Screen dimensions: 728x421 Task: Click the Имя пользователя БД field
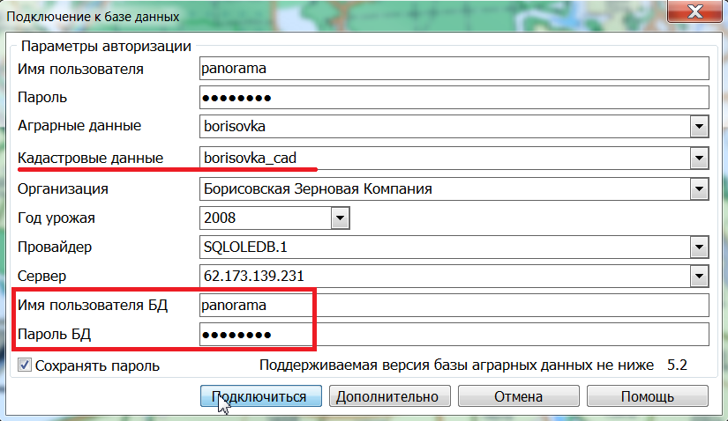(454, 306)
